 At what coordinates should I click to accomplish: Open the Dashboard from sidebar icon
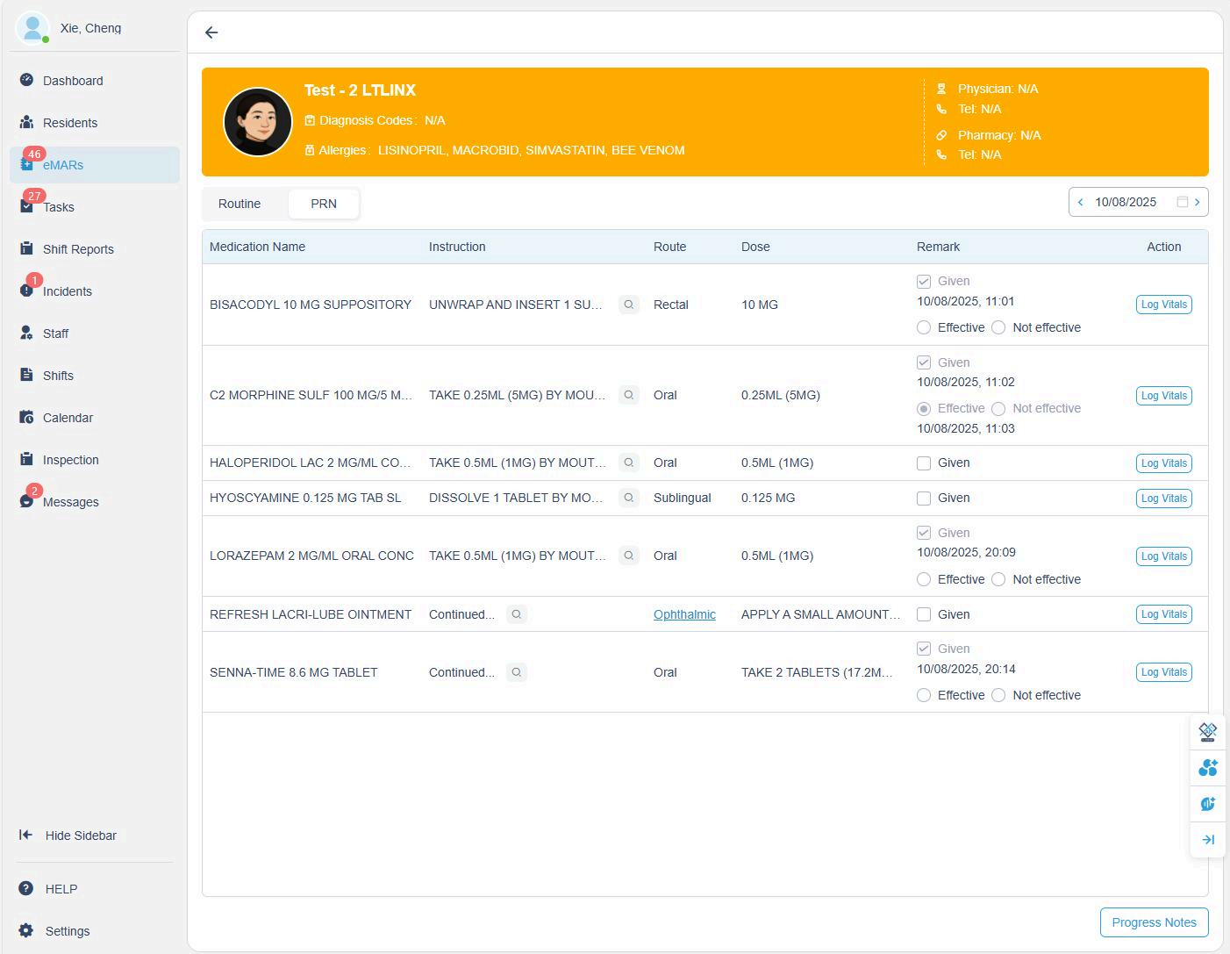click(27, 80)
